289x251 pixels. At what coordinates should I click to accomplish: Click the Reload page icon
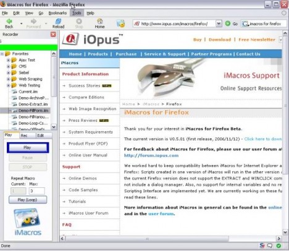pyautogui.click(x=59, y=21)
